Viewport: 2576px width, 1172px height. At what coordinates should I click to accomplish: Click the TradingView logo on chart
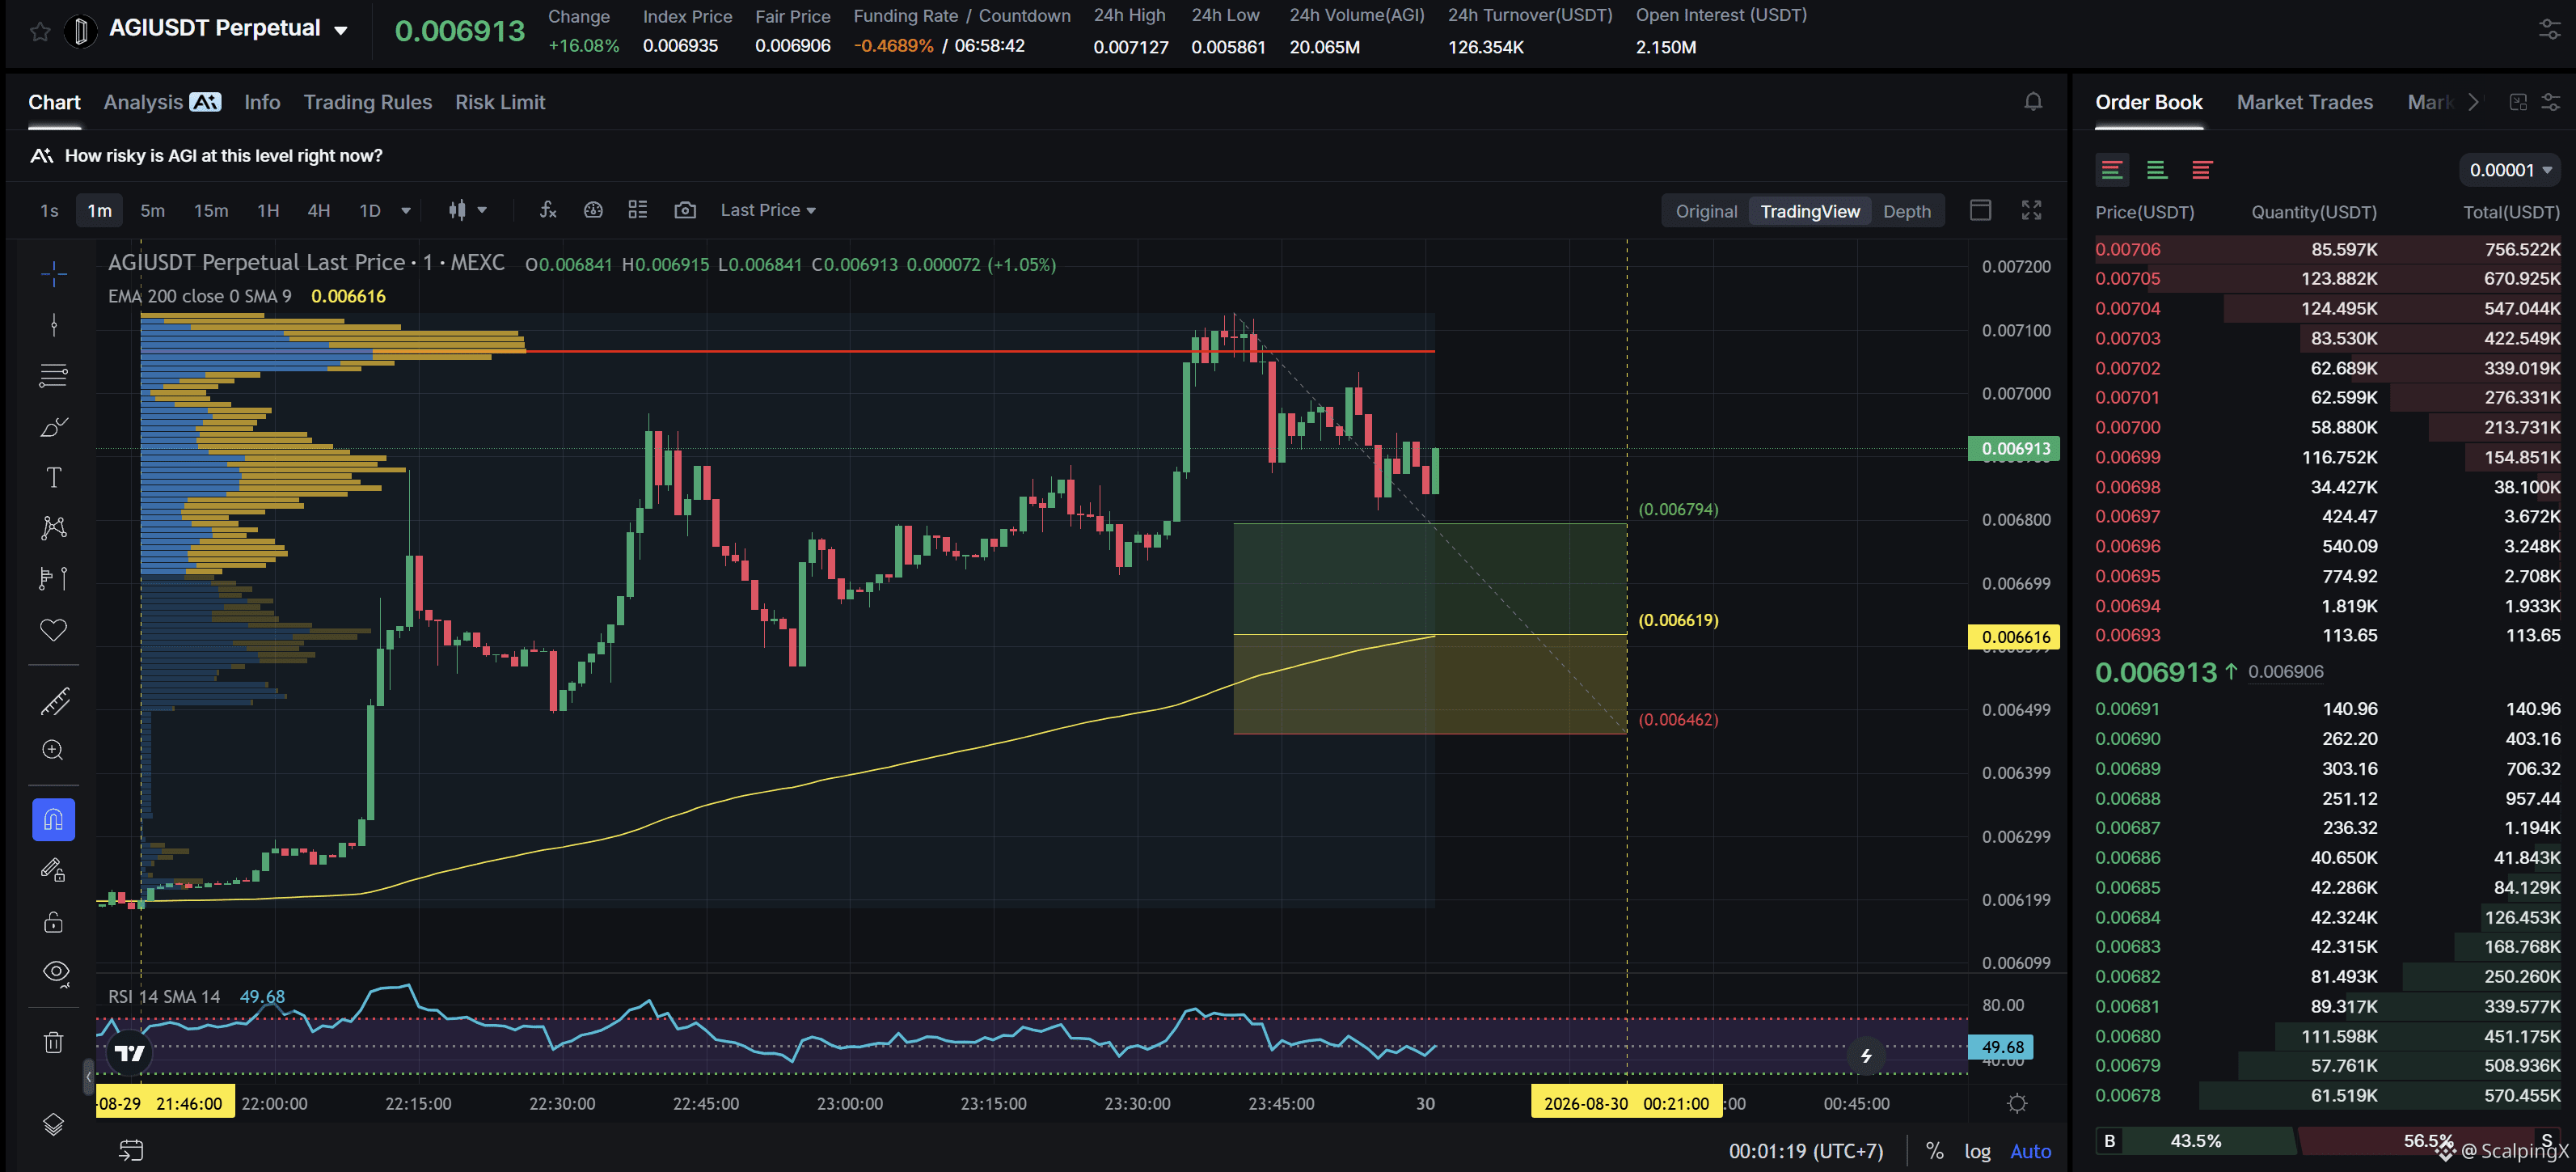[130, 1053]
